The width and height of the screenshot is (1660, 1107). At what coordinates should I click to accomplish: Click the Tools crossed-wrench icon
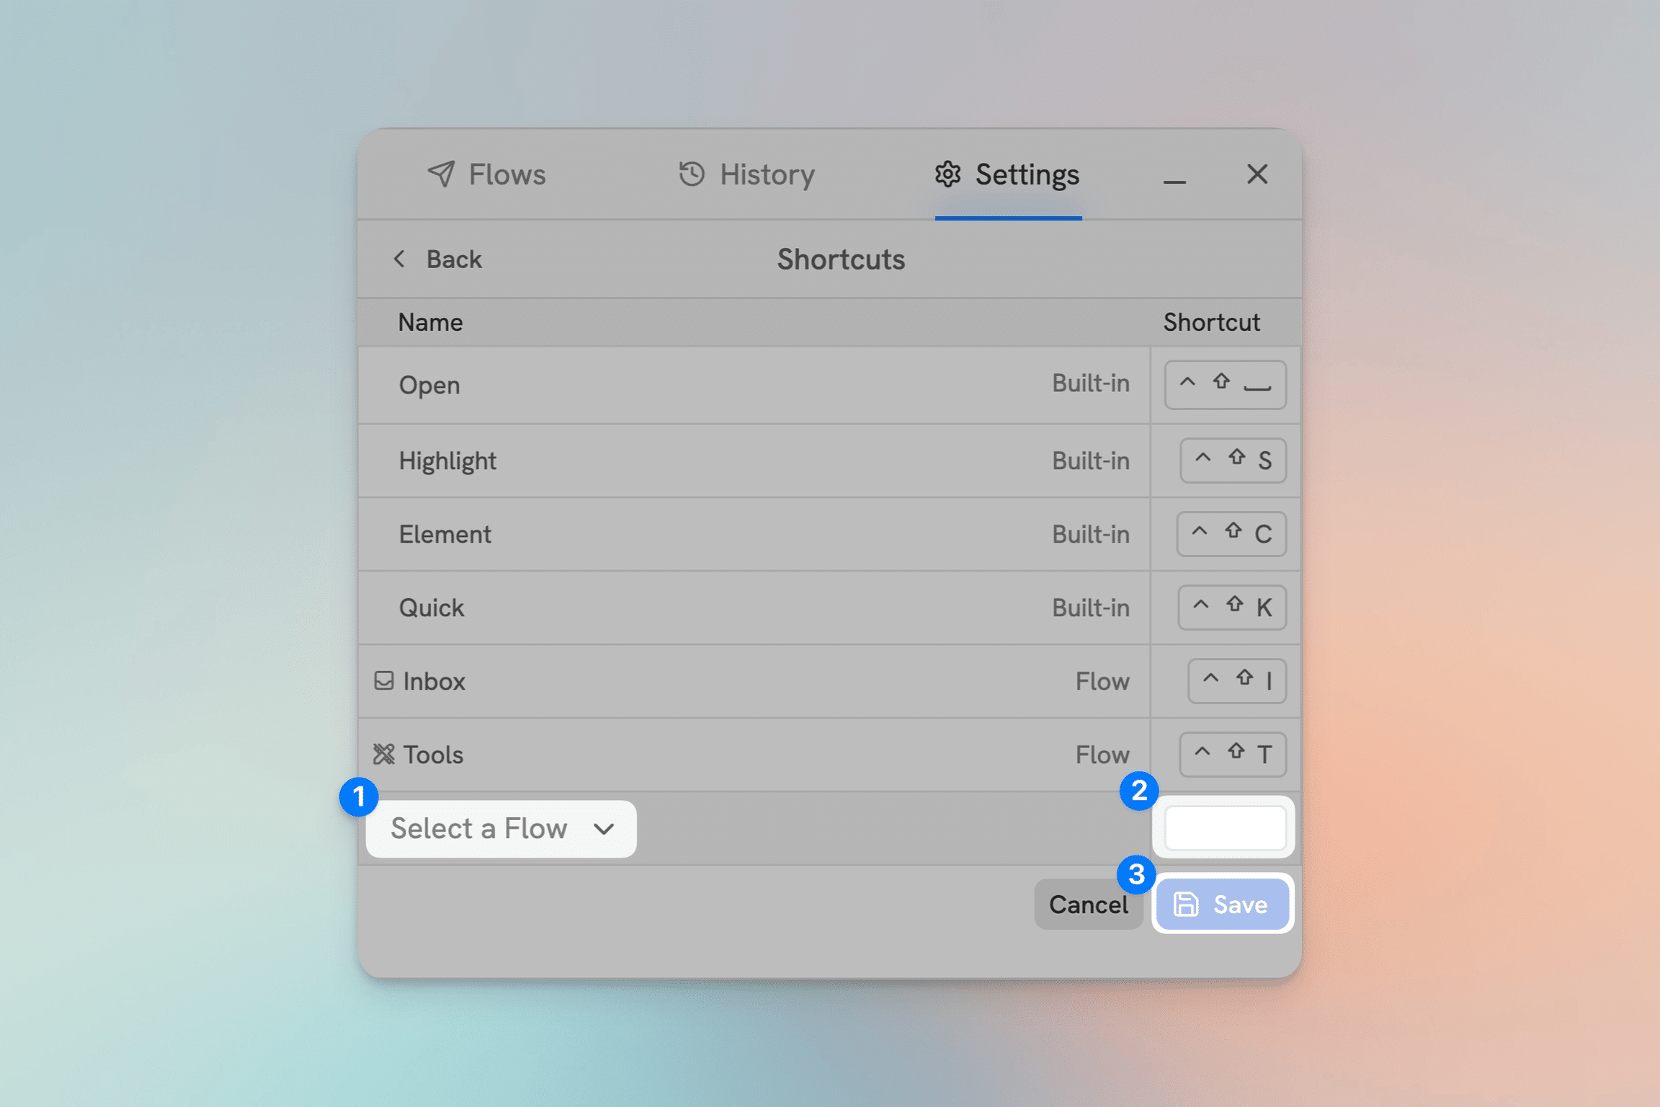[384, 755]
